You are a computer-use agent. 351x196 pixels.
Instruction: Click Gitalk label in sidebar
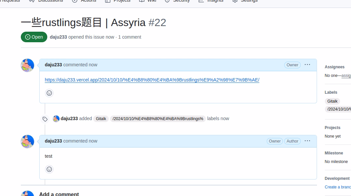pyautogui.click(x=332, y=101)
